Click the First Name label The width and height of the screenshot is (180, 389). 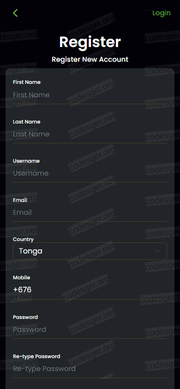27,82
